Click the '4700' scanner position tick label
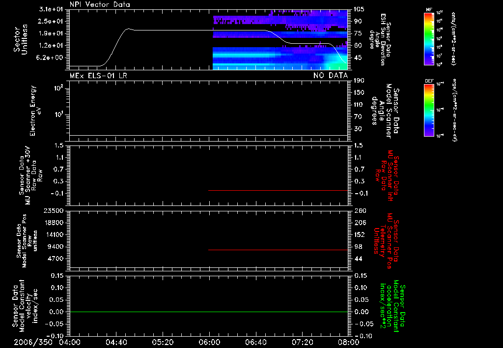The width and height of the screenshot is (503, 348). (x=56, y=259)
